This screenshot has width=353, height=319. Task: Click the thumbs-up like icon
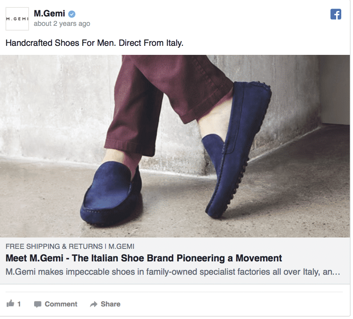pos(10,303)
